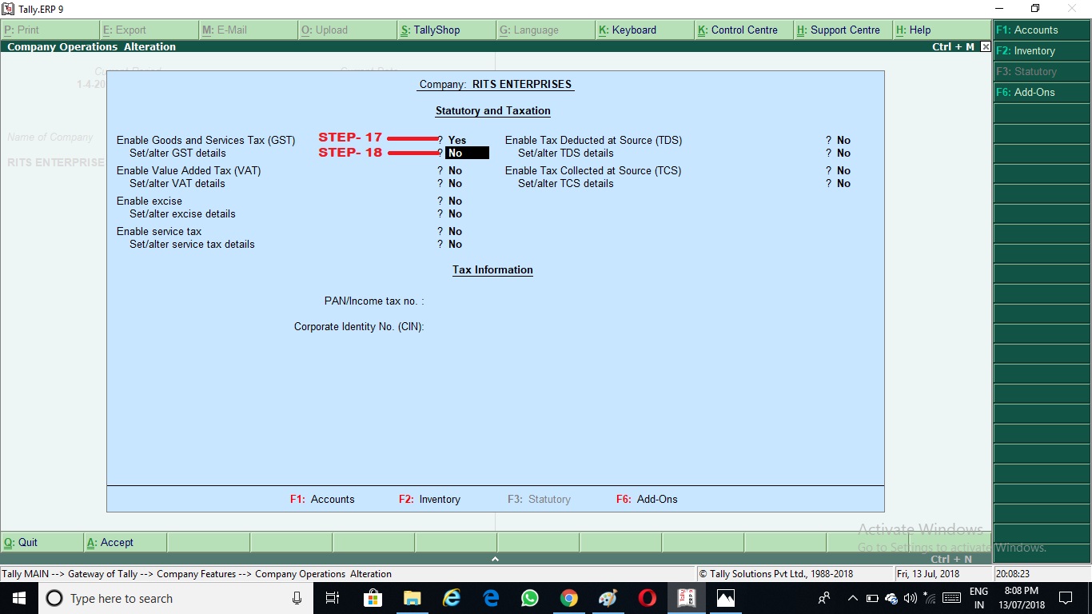Open WhatsApp from taskbar
Image resolution: width=1092 pixels, height=614 pixels.
(530, 598)
